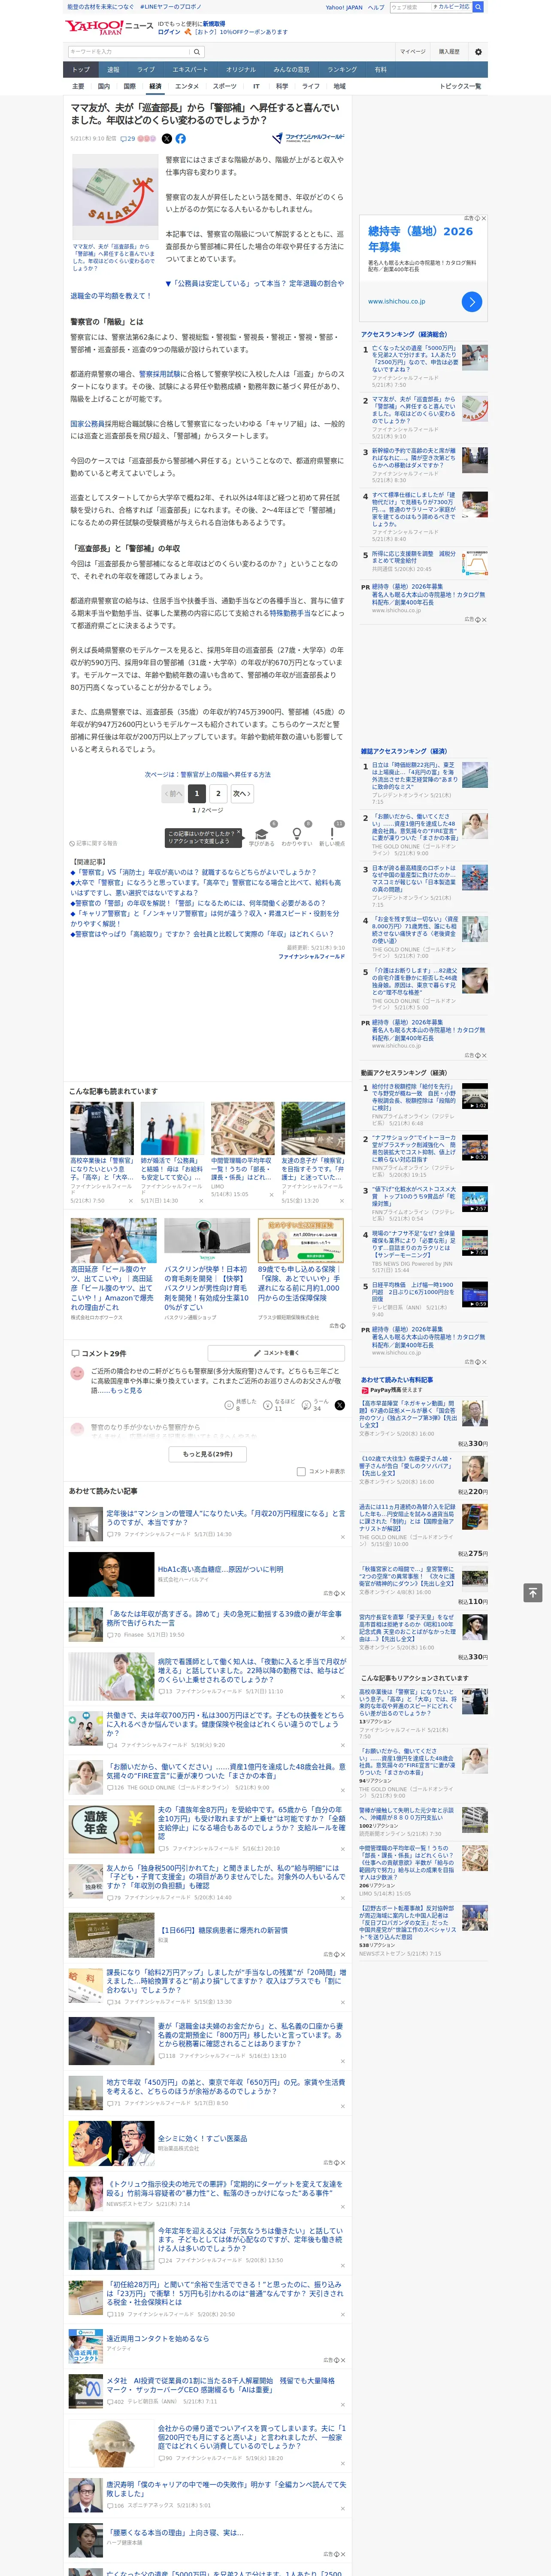
Task: Open マイページ
Action: pos(413,52)
